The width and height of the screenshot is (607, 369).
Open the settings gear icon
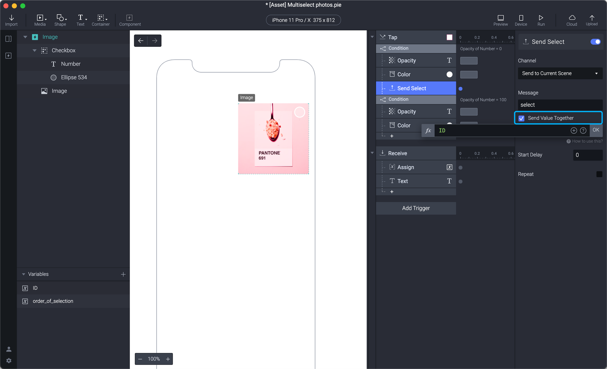pyautogui.click(x=9, y=360)
